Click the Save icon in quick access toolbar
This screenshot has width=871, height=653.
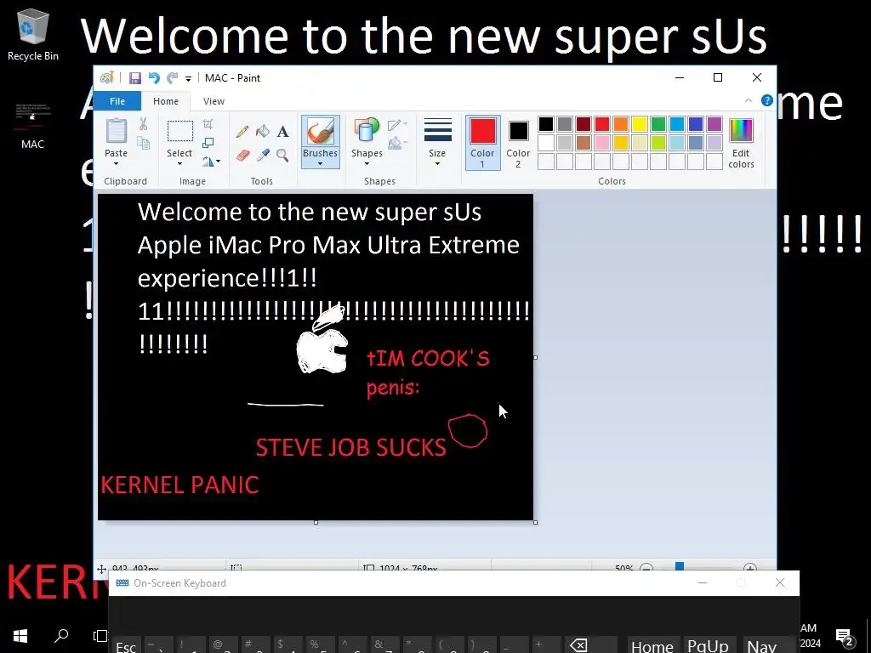click(x=135, y=78)
